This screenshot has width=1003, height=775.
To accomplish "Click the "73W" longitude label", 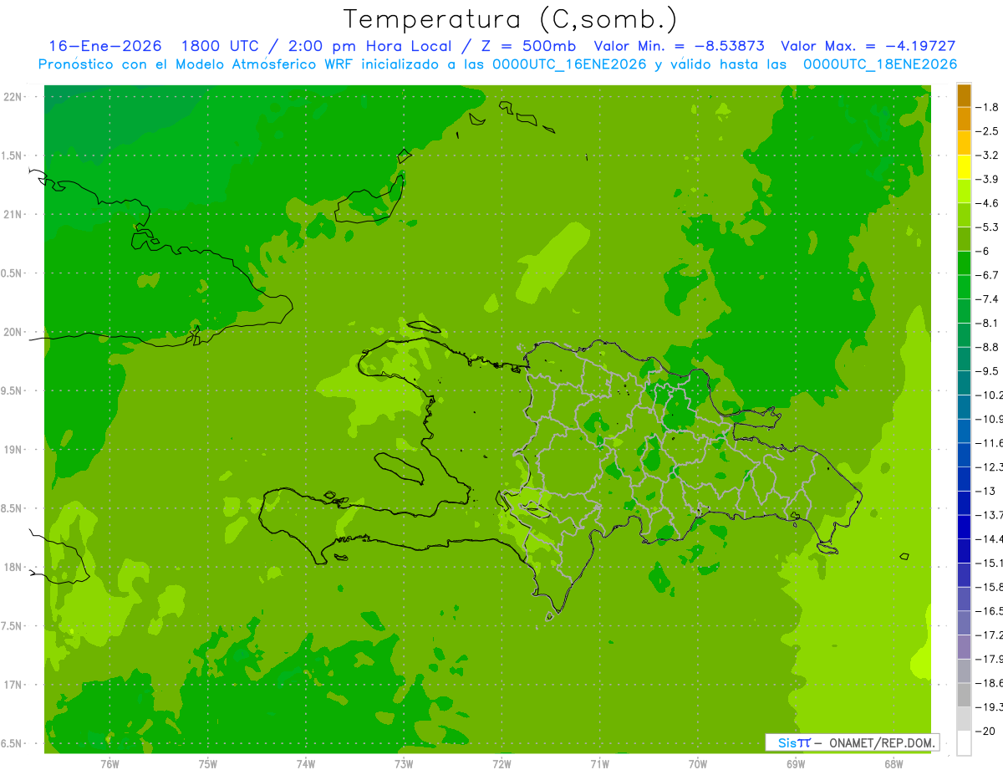I will coord(404,764).
